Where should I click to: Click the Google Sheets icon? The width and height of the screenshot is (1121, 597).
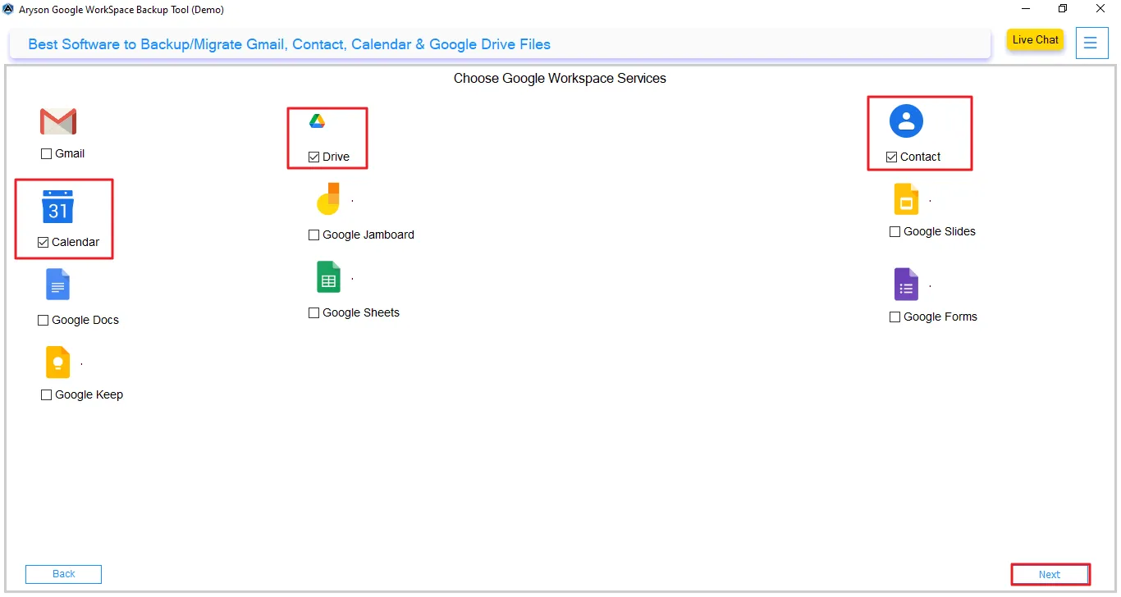click(x=328, y=276)
